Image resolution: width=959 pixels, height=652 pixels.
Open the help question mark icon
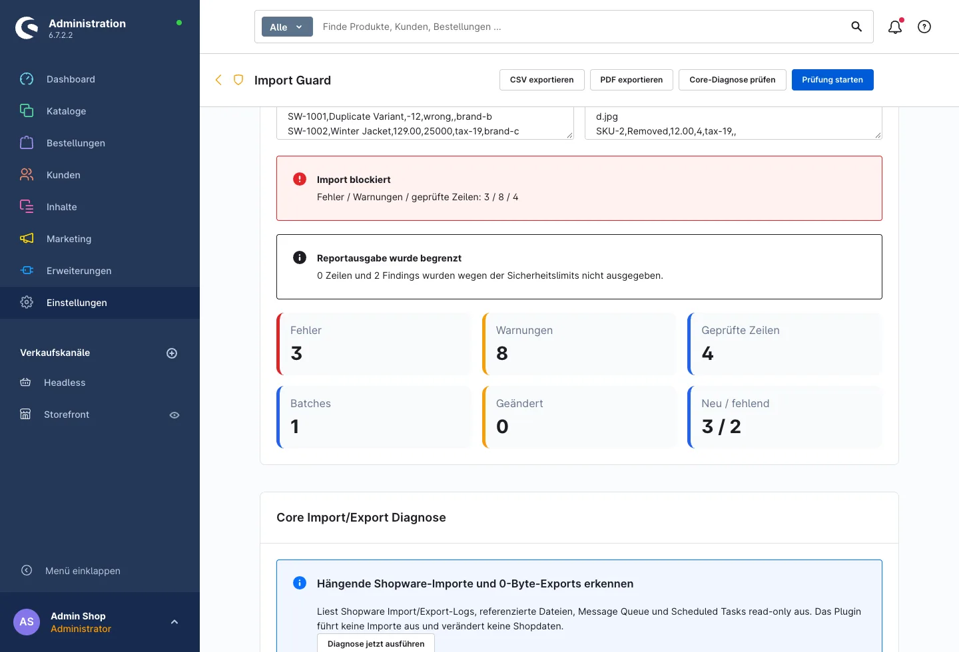click(924, 27)
